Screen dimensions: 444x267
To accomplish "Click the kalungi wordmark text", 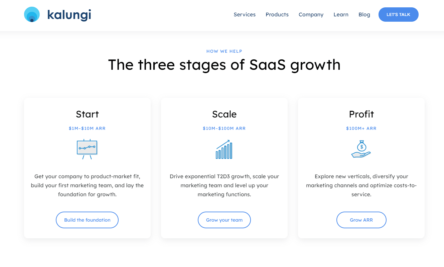I will click(69, 15).
